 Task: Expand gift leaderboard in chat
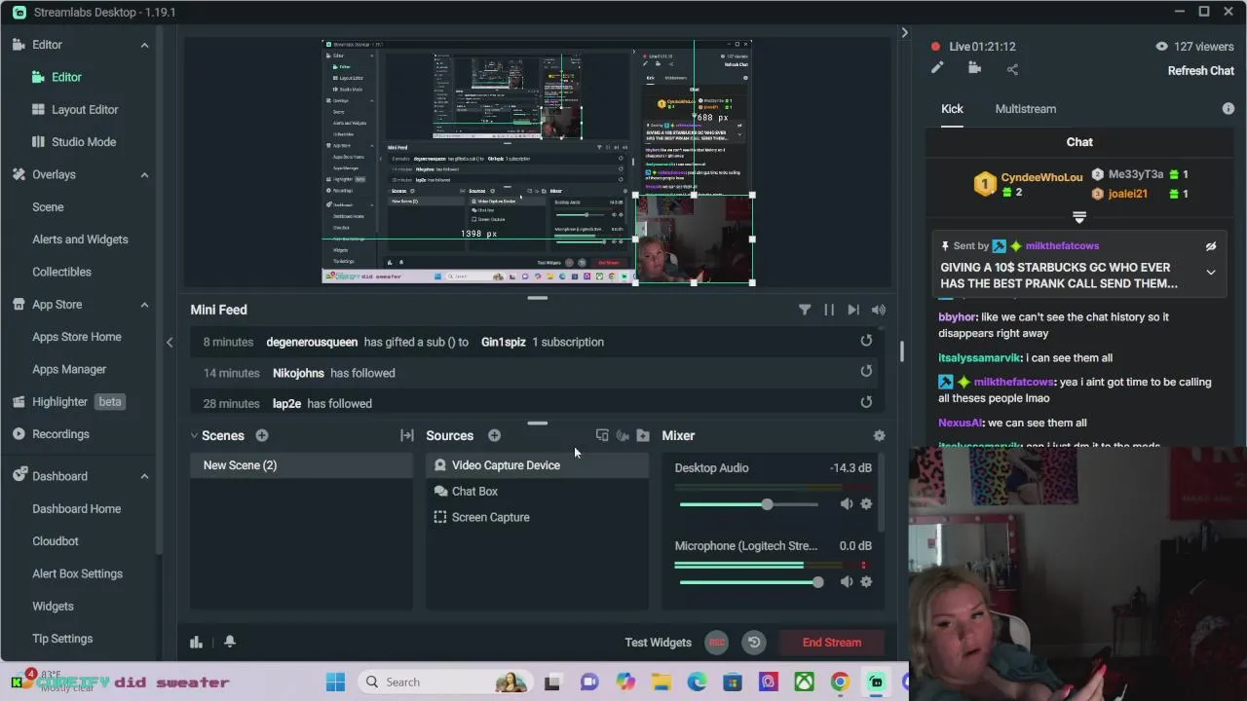(1079, 216)
